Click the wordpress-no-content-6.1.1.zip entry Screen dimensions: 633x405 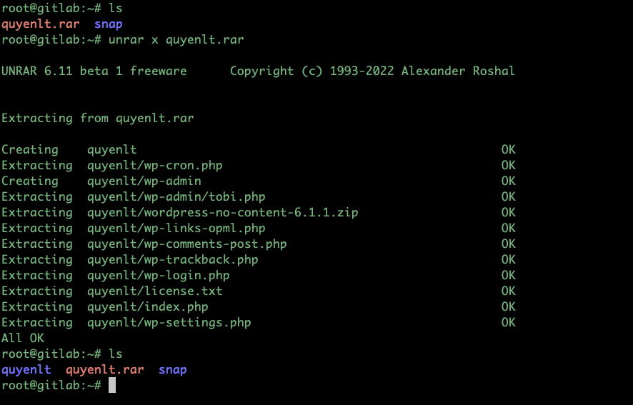point(222,213)
